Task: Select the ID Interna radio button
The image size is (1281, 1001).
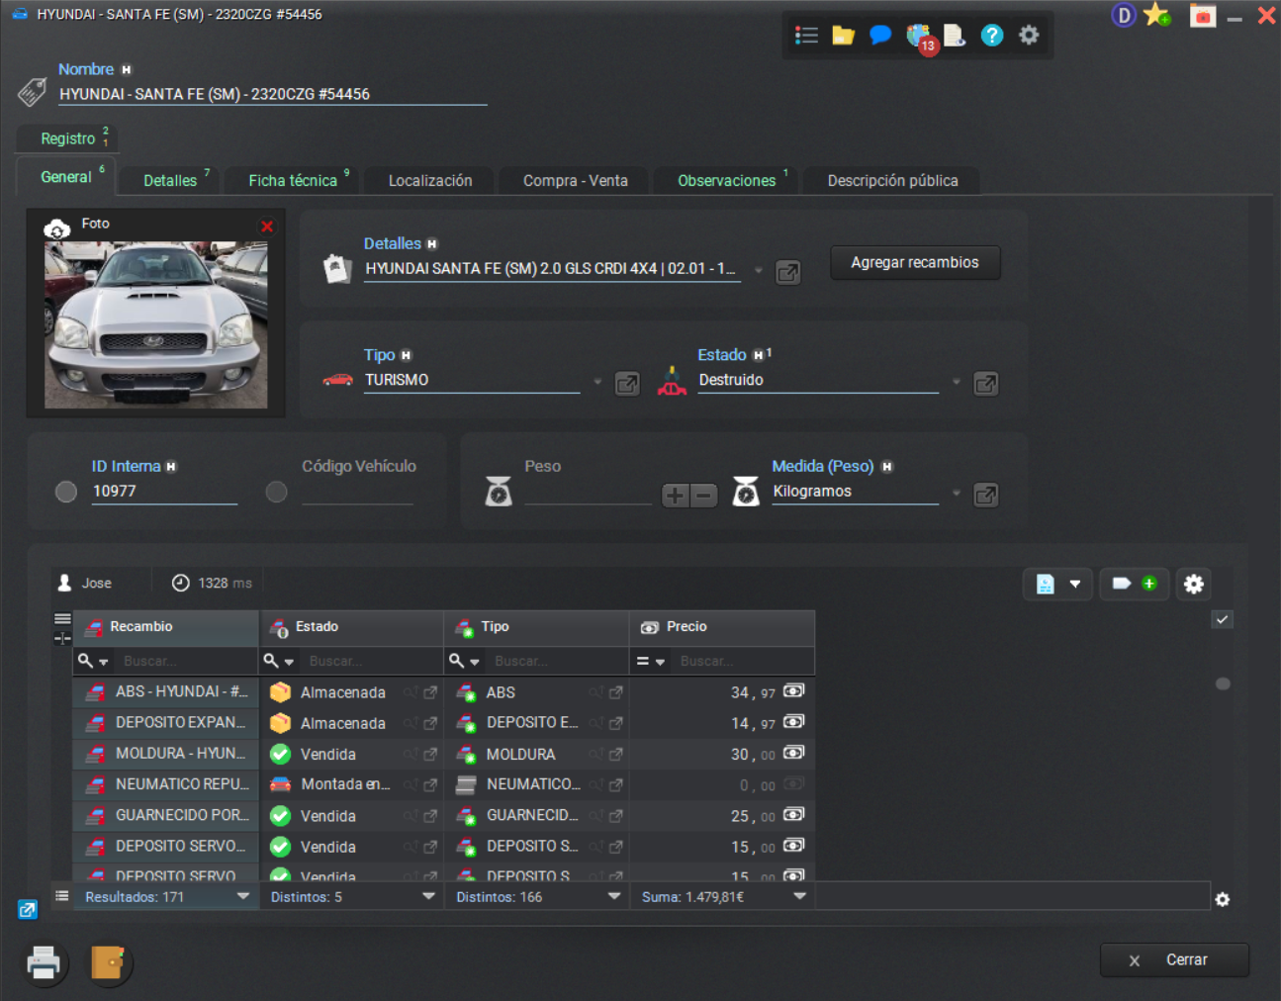Action: pos(66,492)
